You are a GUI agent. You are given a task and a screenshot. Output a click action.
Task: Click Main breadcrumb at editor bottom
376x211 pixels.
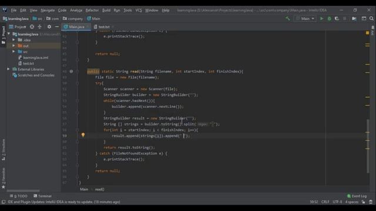click(x=84, y=189)
